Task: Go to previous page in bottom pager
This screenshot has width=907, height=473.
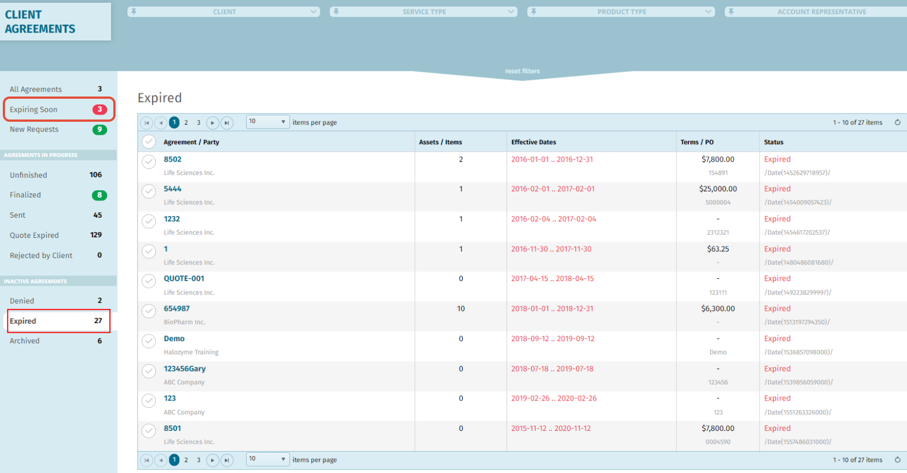Action: coord(161,460)
